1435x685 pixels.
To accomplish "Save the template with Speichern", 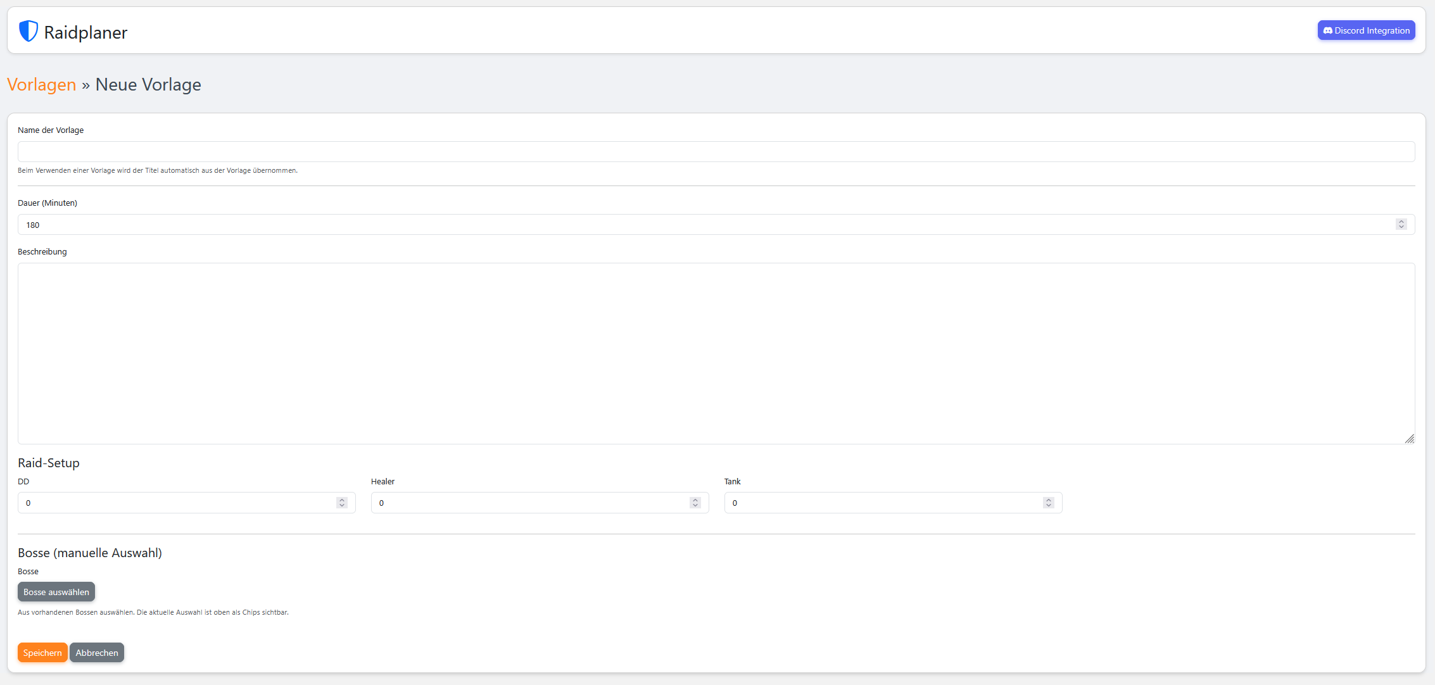I will tap(42, 652).
